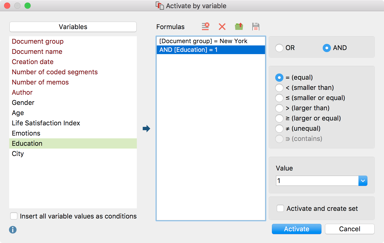This screenshot has width=384, height=243.
Task: Click the save formulas disk icon
Action: pyautogui.click(x=256, y=27)
